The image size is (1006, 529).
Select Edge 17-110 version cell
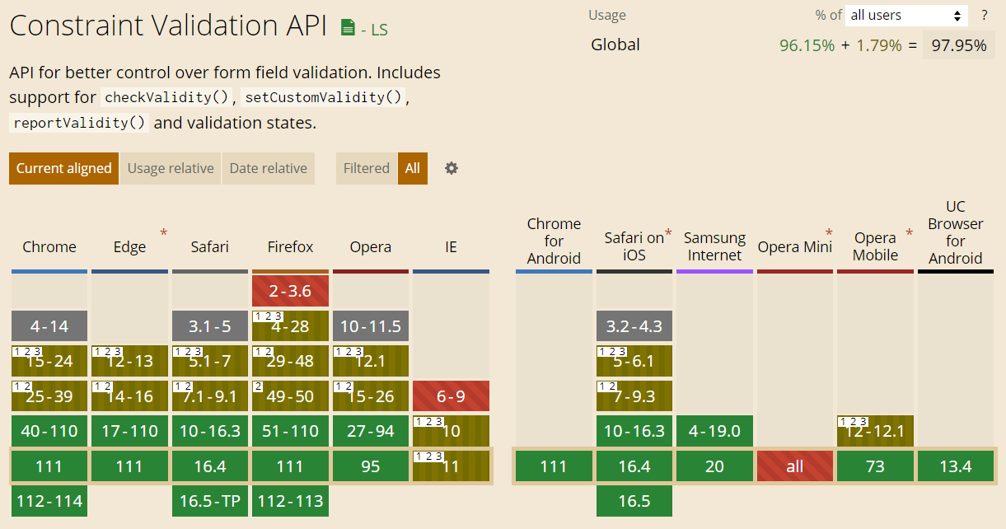[x=129, y=431]
